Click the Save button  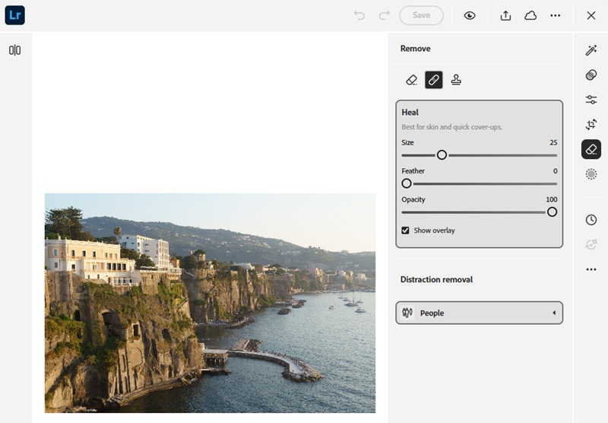point(421,15)
